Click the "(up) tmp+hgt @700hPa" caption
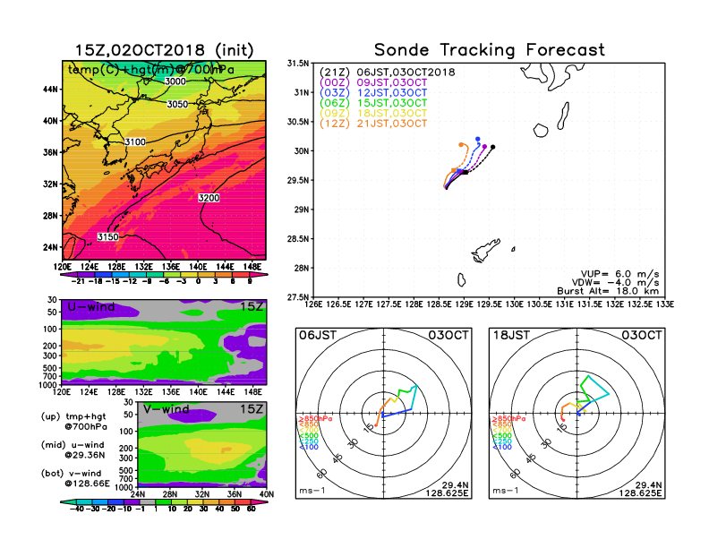This screenshot has width=709, height=548. (74, 422)
